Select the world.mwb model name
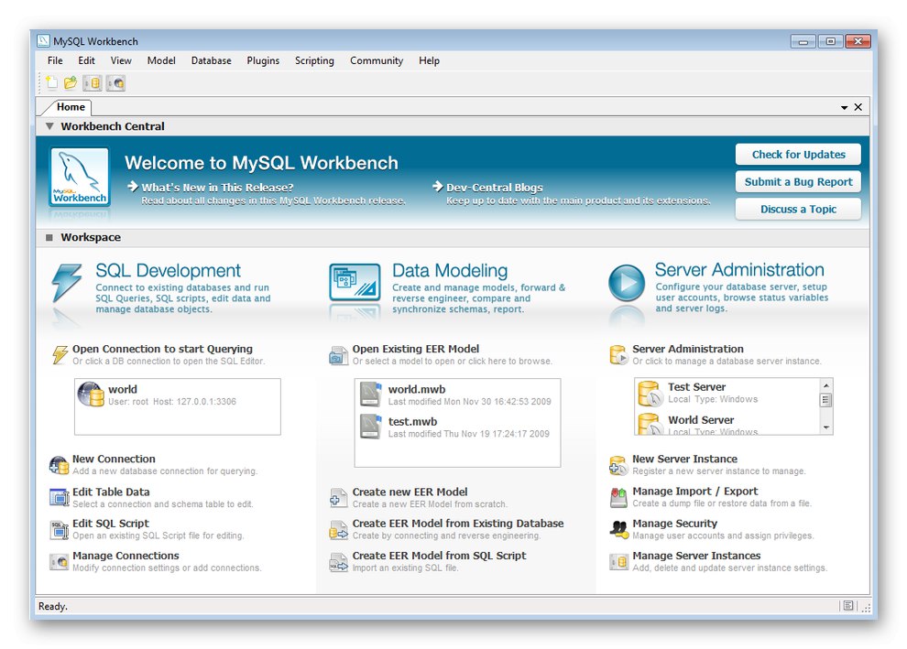 click(x=417, y=390)
